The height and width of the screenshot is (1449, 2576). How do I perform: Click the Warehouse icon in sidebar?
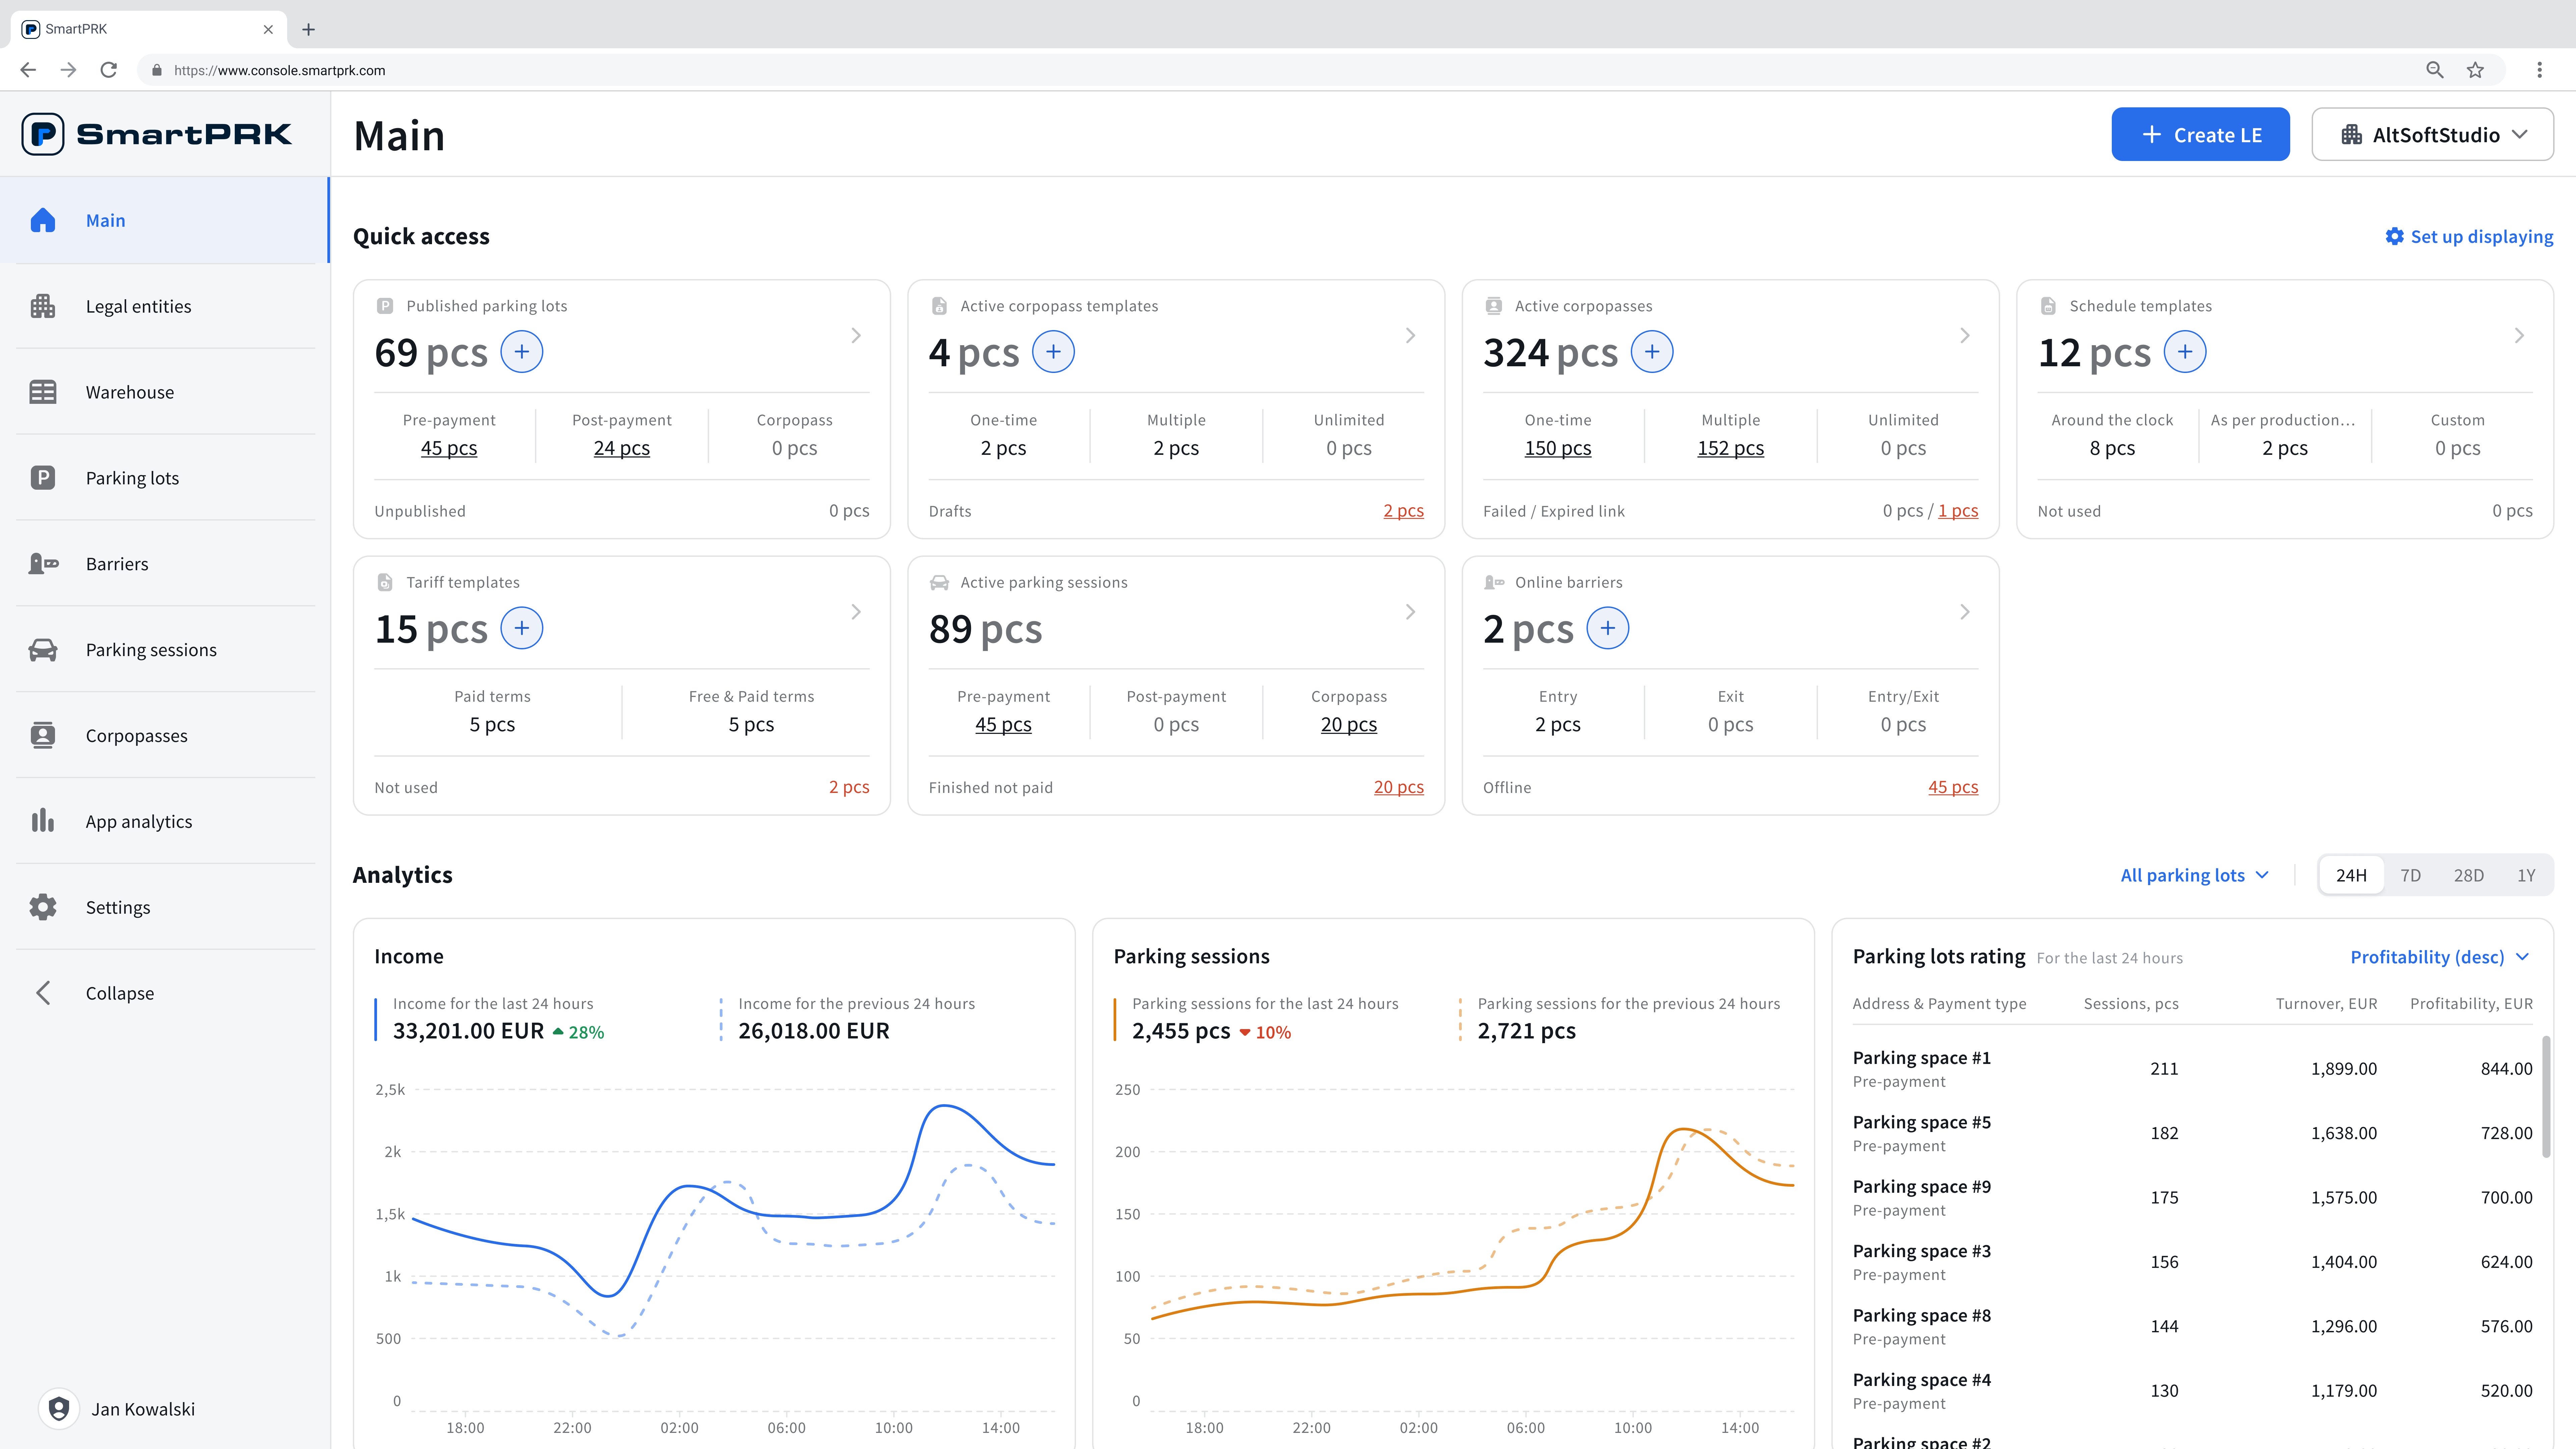tap(43, 392)
